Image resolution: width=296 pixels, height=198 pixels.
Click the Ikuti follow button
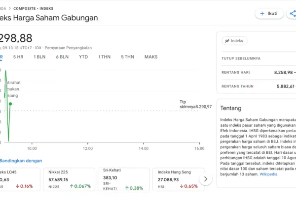click(x=269, y=14)
